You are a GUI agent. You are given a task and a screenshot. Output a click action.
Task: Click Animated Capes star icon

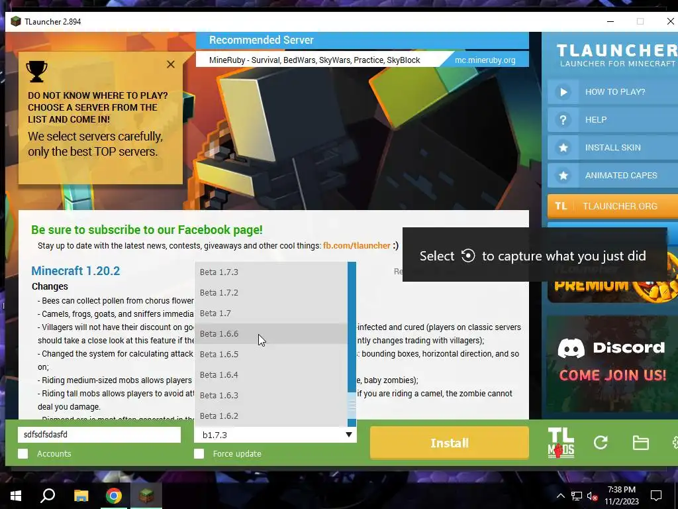click(x=563, y=175)
